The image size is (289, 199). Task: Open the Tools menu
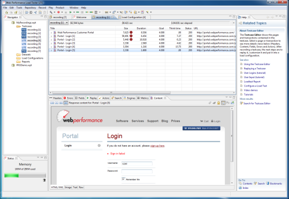click(x=19, y=7)
